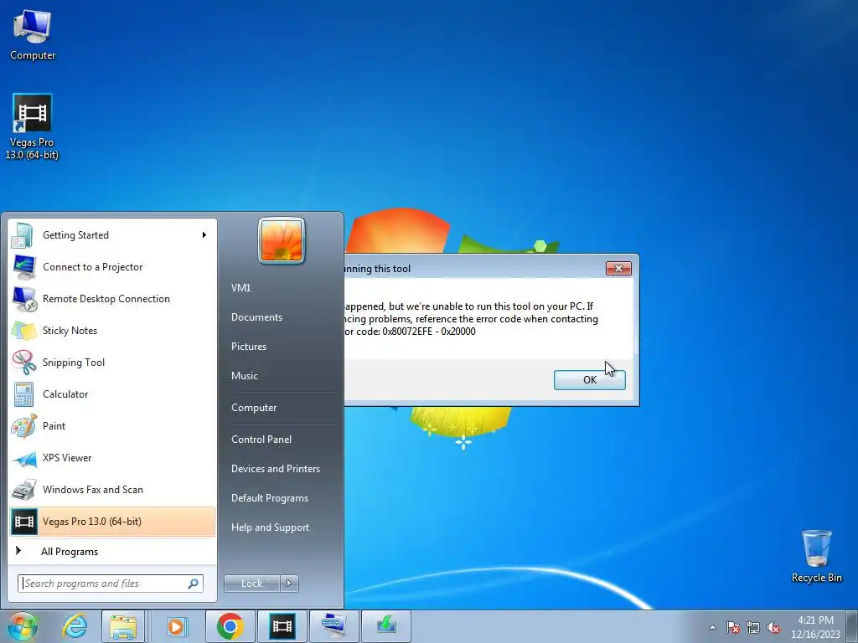Launch Vegas Pro 13.0 (64-bit) from Start menu

point(113,522)
